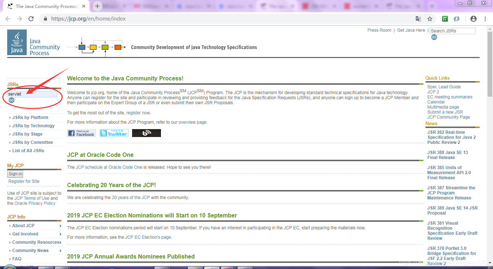Expand the Community News menu arrow
Viewport: 493px width, 269px height.
point(60,251)
